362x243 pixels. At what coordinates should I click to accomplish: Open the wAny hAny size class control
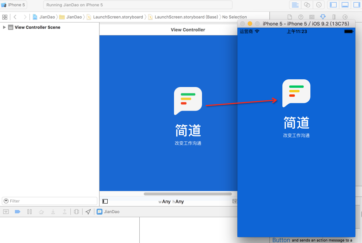171,202
